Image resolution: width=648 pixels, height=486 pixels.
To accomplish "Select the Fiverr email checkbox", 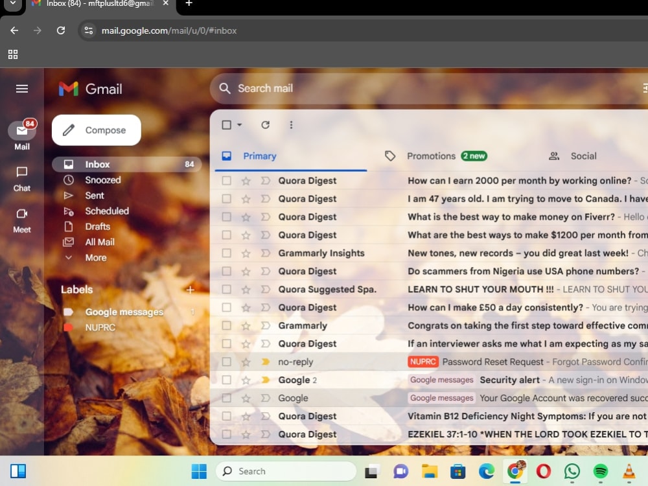I will 226,217.
